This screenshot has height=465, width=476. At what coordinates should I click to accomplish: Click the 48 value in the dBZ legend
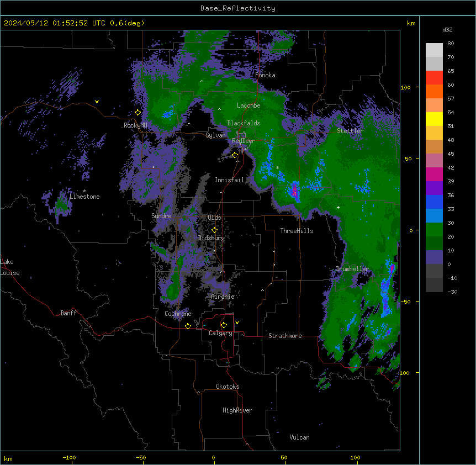click(x=451, y=140)
